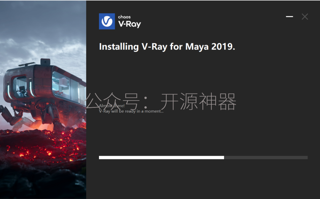Click the leading edge of installation progress
Viewport: 320px width, 199px height.
click(x=224, y=158)
